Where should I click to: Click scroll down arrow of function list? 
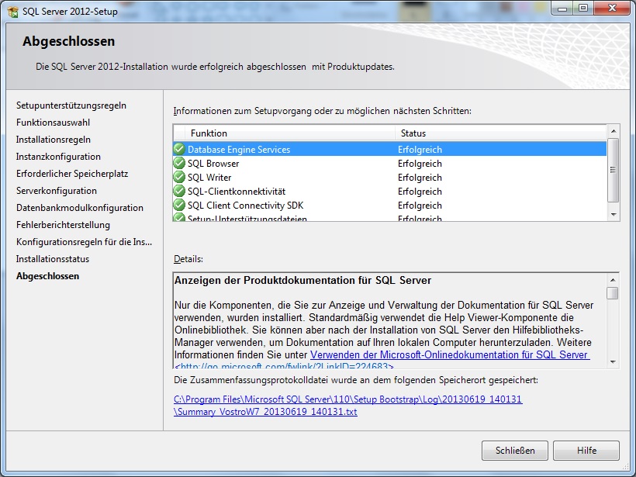[614, 215]
